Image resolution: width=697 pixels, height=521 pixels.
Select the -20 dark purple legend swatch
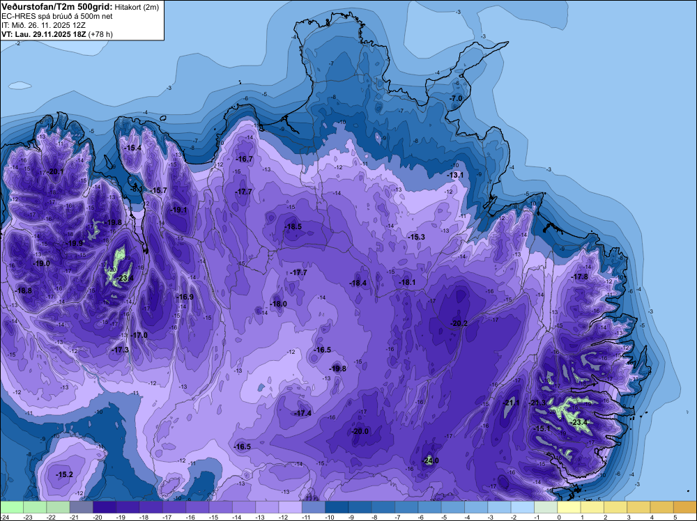click(x=105, y=507)
